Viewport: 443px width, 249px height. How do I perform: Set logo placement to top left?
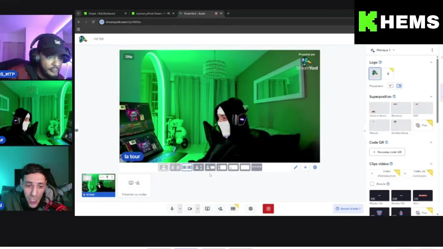pyautogui.click(x=391, y=86)
